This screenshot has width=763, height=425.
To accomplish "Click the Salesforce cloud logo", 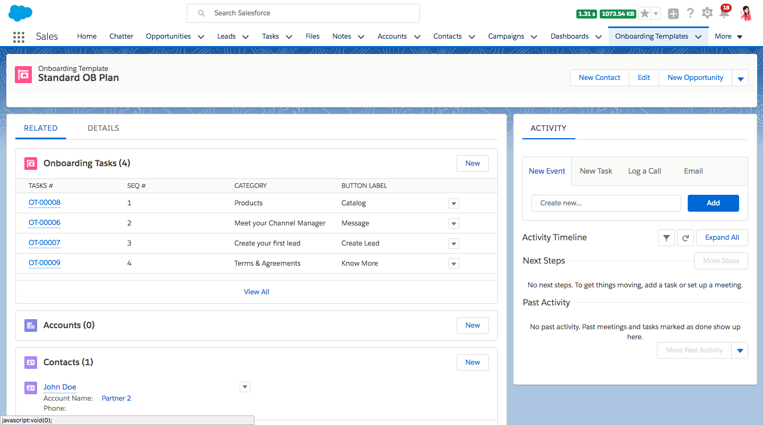I will pyautogui.click(x=20, y=13).
